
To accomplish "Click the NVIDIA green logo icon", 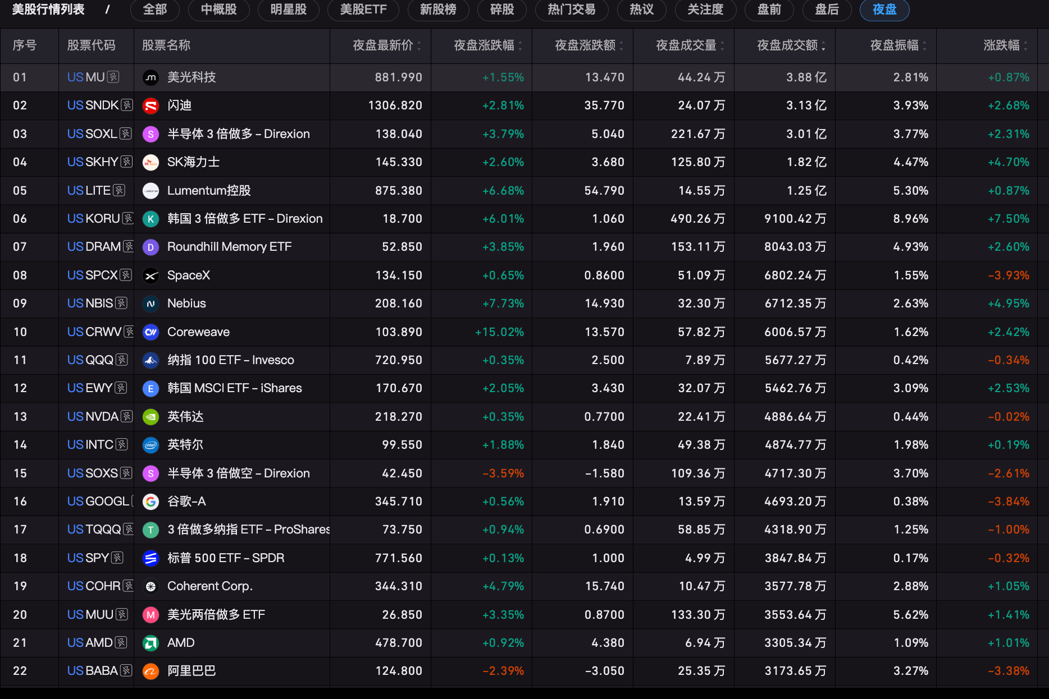I will [150, 417].
